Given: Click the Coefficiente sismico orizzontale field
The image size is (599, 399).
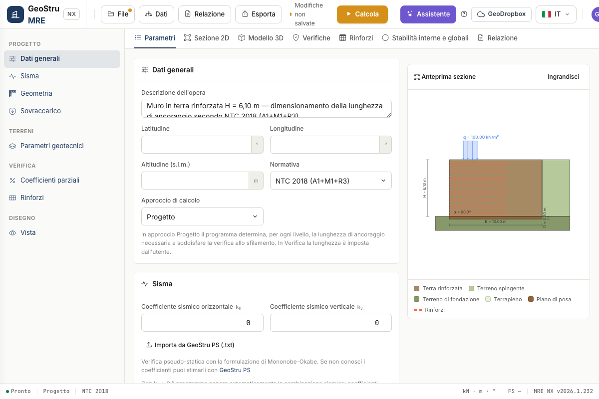Looking at the screenshot, I should [202, 323].
